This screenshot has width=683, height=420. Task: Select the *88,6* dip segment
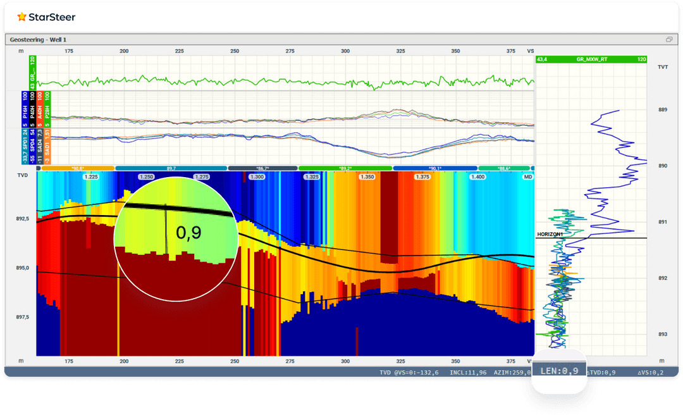tap(504, 168)
